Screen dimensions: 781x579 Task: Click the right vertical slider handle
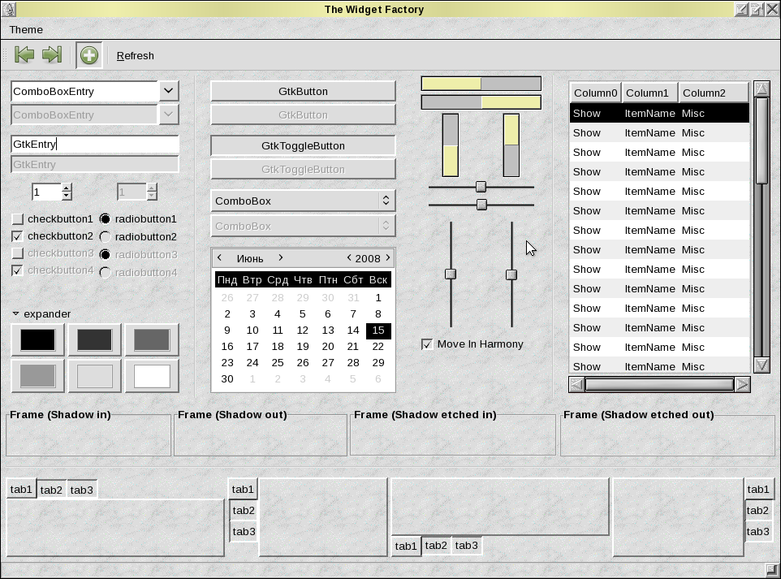pyautogui.click(x=511, y=274)
